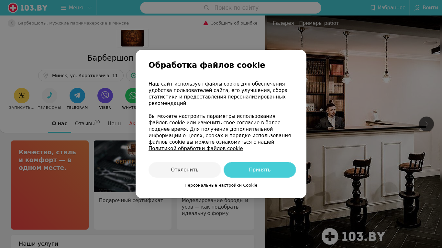The image size is (442, 248).
Task: Click the Поиск по сайту search field
Action: [x=231, y=8]
